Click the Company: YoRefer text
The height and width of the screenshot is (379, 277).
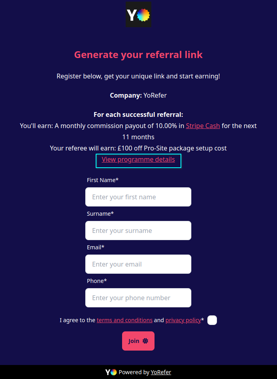click(x=138, y=95)
